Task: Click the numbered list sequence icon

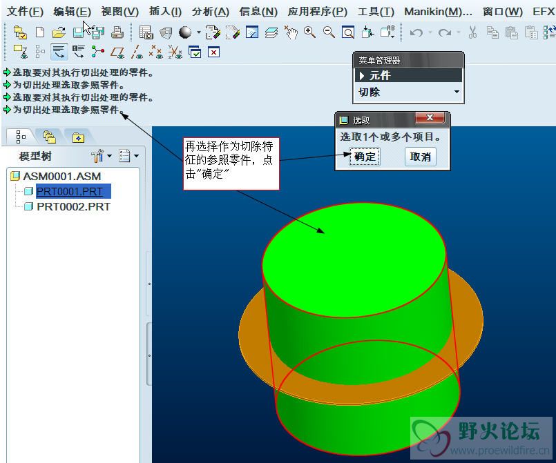Action: click(78, 52)
